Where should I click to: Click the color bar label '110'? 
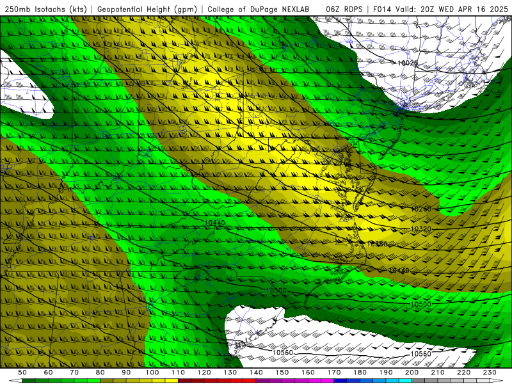coord(179,372)
